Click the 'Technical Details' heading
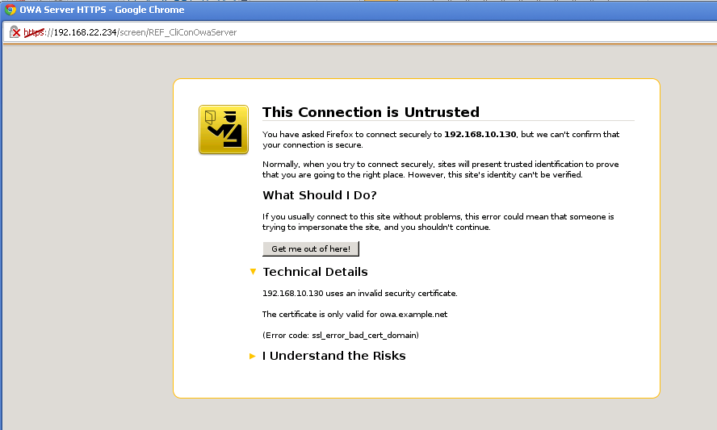Image resolution: width=717 pixels, height=430 pixels. pos(315,272)
